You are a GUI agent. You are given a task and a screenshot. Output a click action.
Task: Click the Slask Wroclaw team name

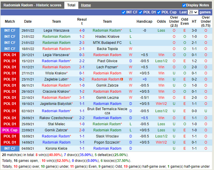coord(107,136)
